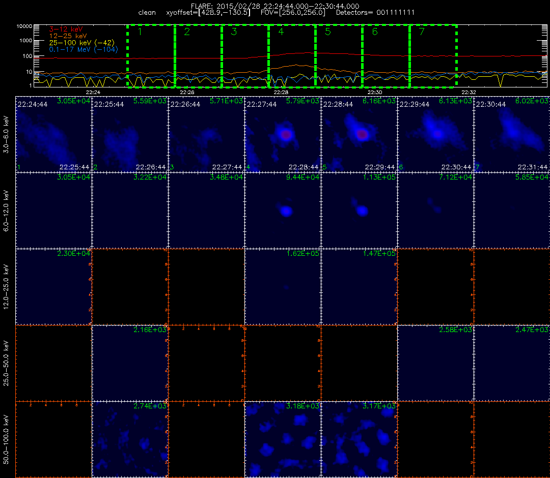Open the 50.0-100.0 keV image labeled 3.18E+03
550x478 pixels.
click(x=283, y=439)
